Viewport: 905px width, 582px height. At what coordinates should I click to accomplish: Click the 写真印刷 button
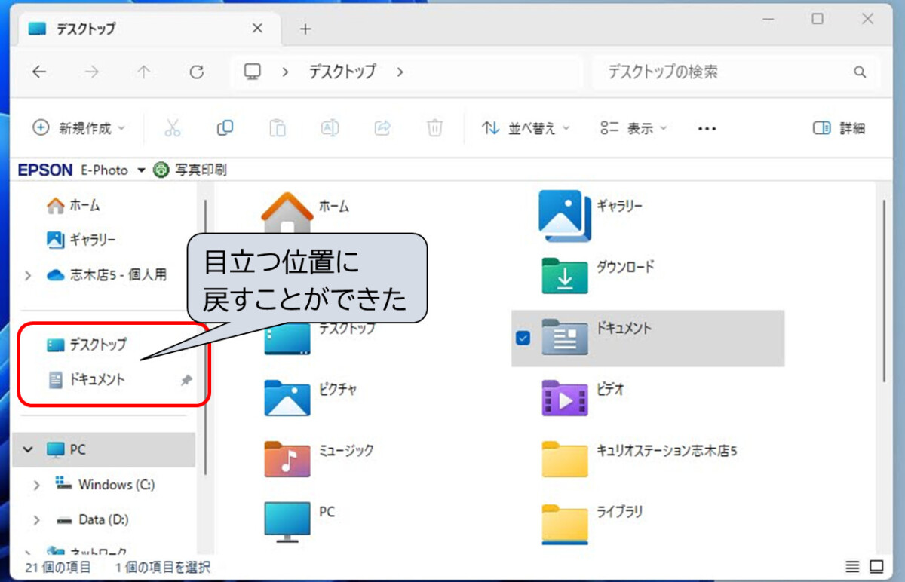pyautogui.click(x=191, y=170)
